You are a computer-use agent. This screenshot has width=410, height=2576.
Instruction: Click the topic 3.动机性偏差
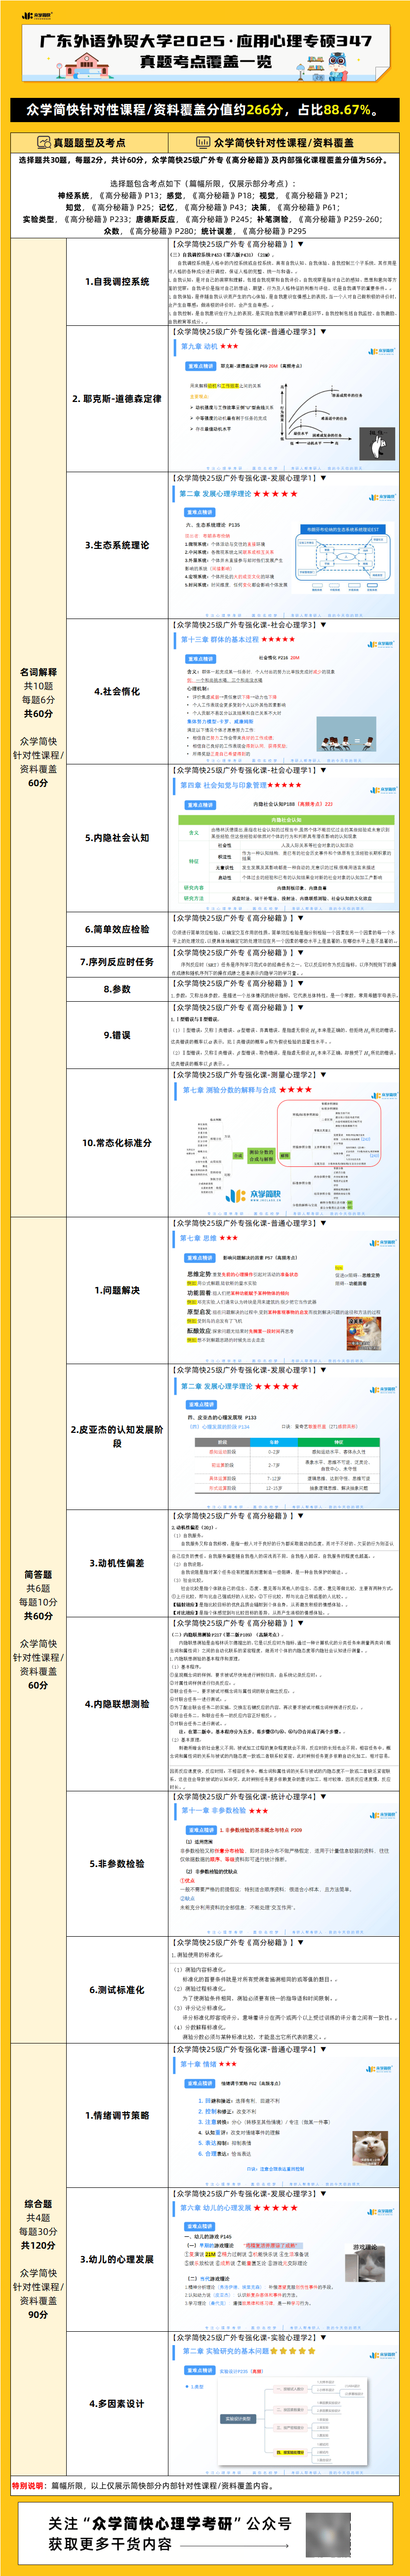click(117, 1562)
